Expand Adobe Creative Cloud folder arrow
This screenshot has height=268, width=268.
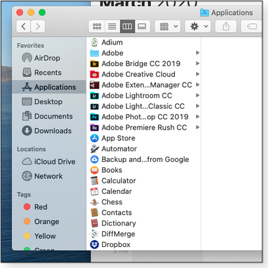[197, 74]
